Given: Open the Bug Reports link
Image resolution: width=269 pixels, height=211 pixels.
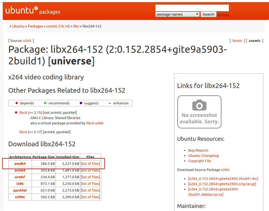Looking at the screenshot, I should 198,150.
